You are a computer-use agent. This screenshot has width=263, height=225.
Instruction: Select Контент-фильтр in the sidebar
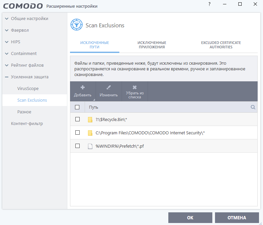[x=27, y=124]
